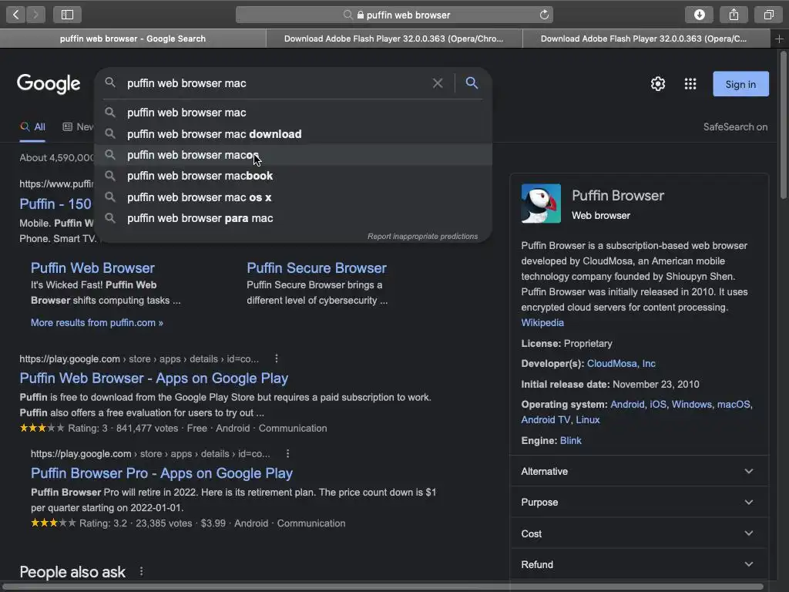Click the Share toolbar icon
The image size is (789, 592).
tap(734, 15)
